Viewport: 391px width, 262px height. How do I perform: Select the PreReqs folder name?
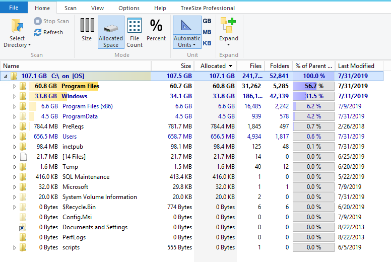(x=73, y=126)
